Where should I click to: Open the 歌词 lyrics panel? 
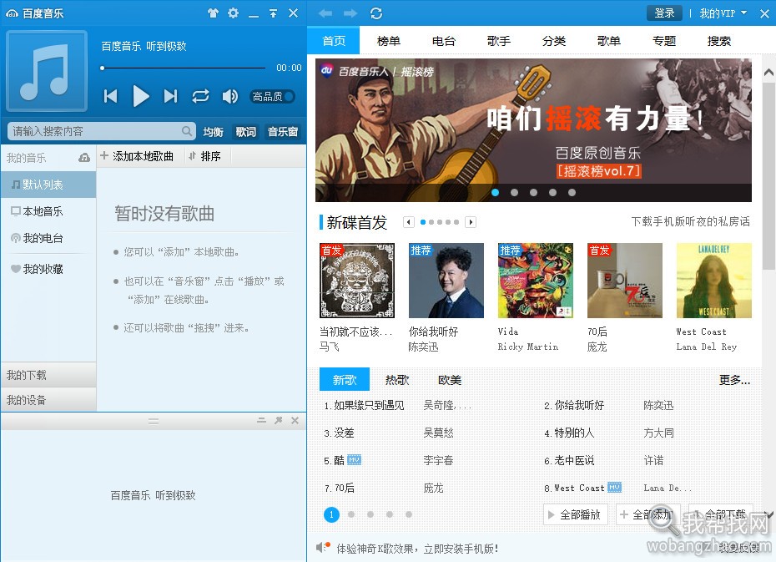(246, 132)
